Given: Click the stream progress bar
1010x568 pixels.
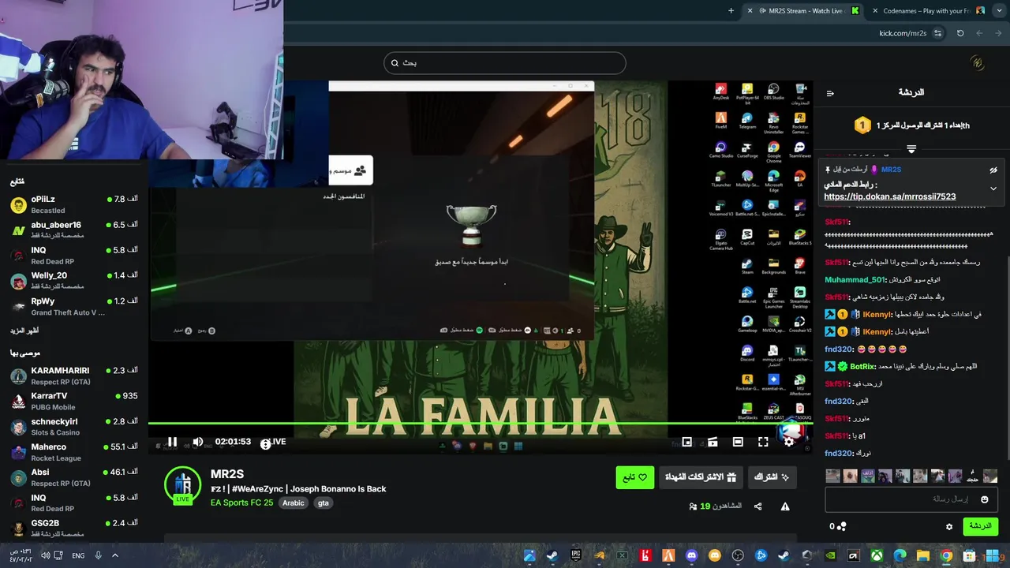Looking at the screenshot, I should click(x=481, y=424).
